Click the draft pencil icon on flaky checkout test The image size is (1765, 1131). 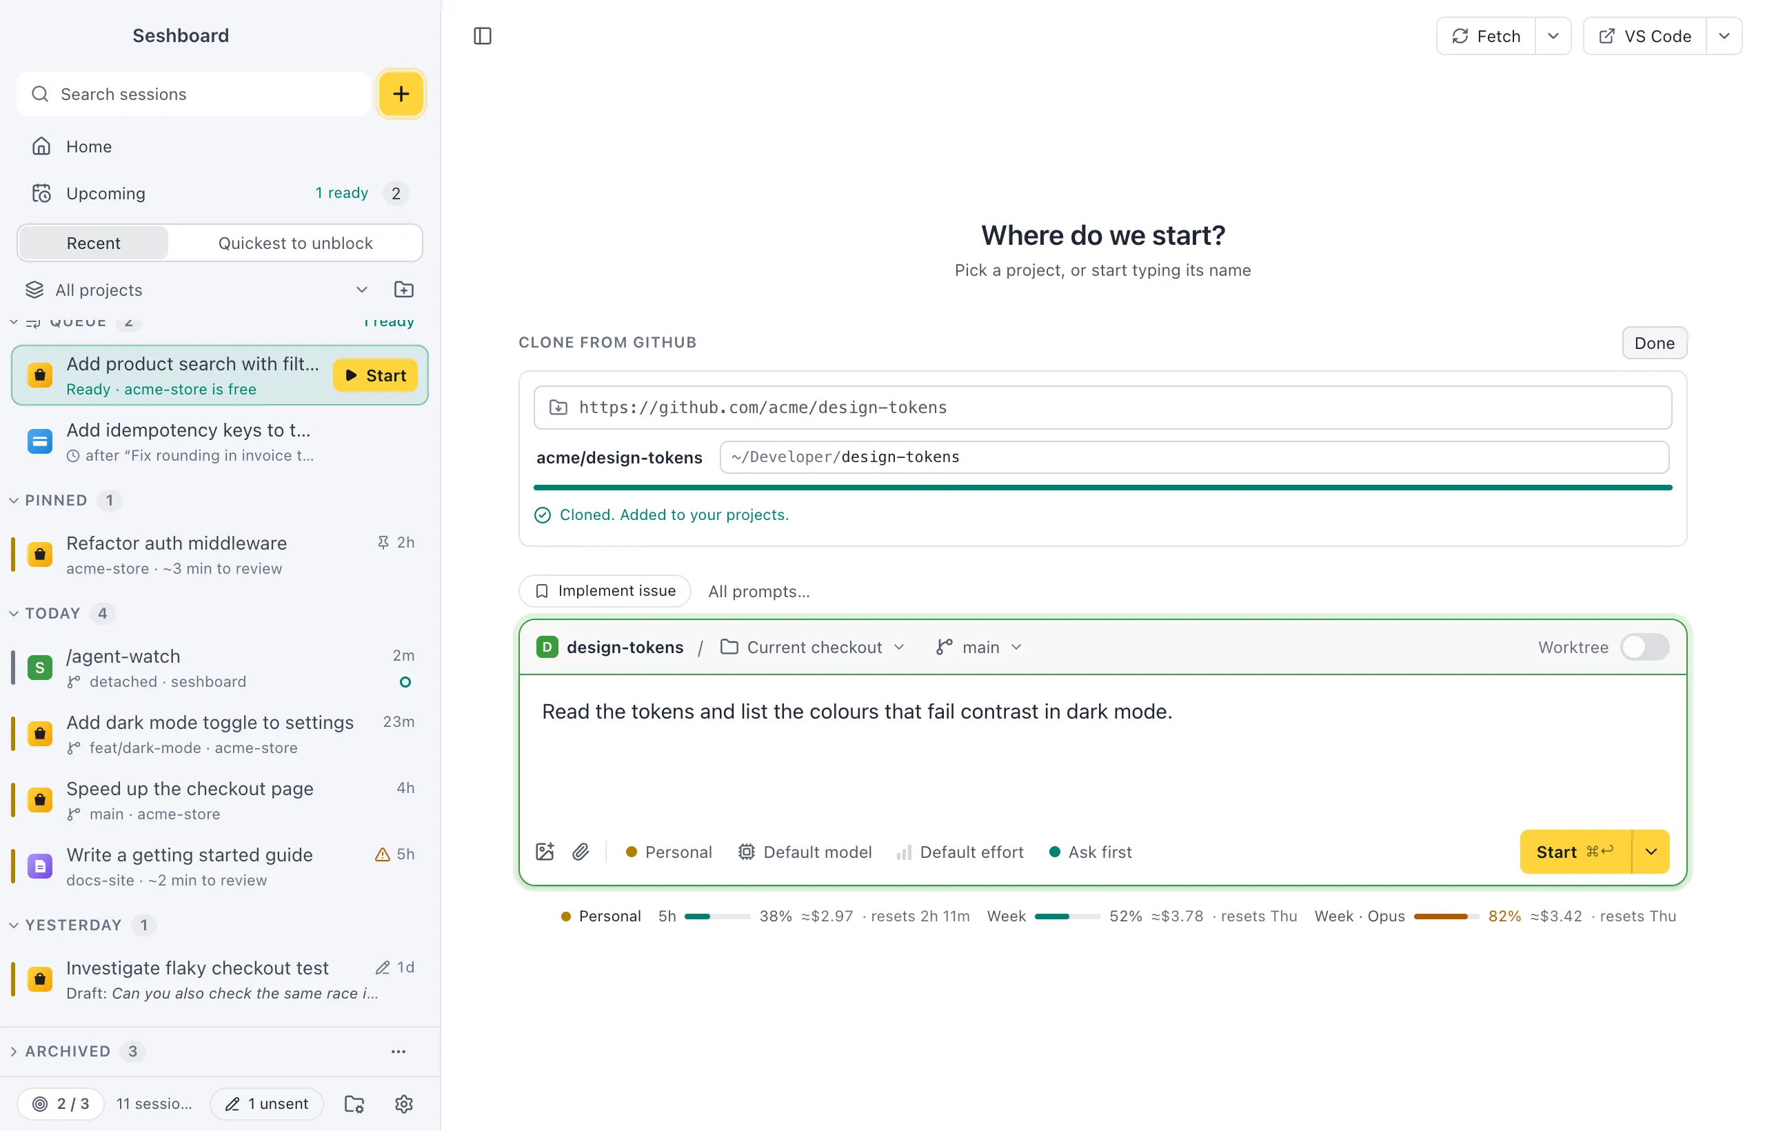point(383,968)
